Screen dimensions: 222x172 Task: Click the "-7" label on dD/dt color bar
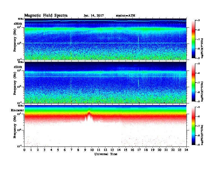tap(198, 83)
